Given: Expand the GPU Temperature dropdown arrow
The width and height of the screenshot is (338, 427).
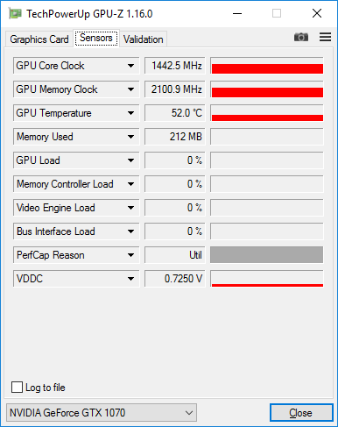Looking at the screenshot, I should (x=130, y=113).
